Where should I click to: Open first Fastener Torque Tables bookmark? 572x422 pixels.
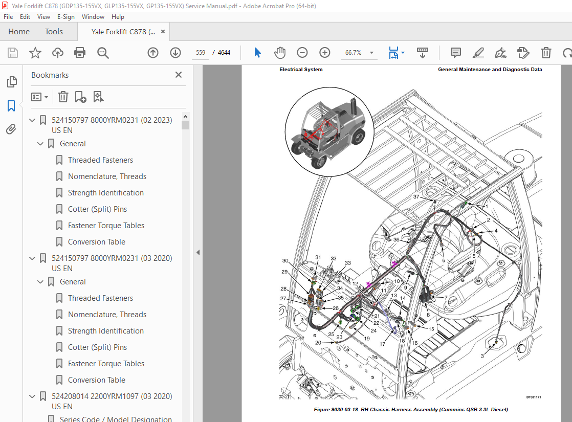106,226
